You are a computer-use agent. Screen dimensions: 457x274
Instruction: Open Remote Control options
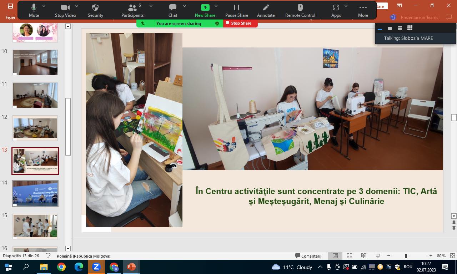point(300,10)
